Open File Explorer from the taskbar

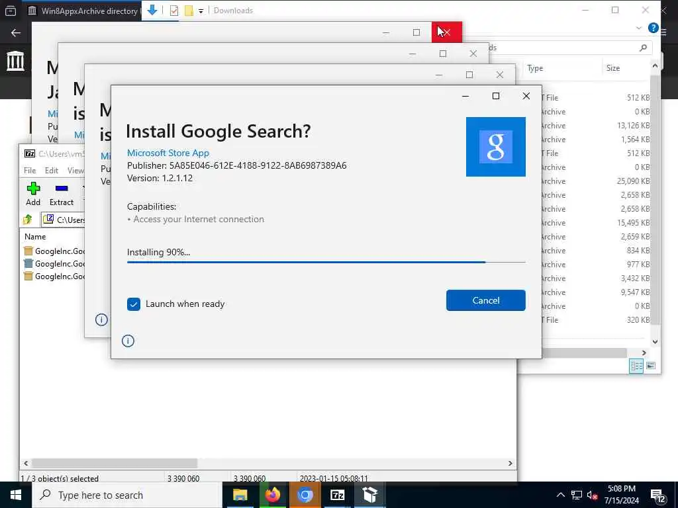pyautogui.click(x=240, y=495)
